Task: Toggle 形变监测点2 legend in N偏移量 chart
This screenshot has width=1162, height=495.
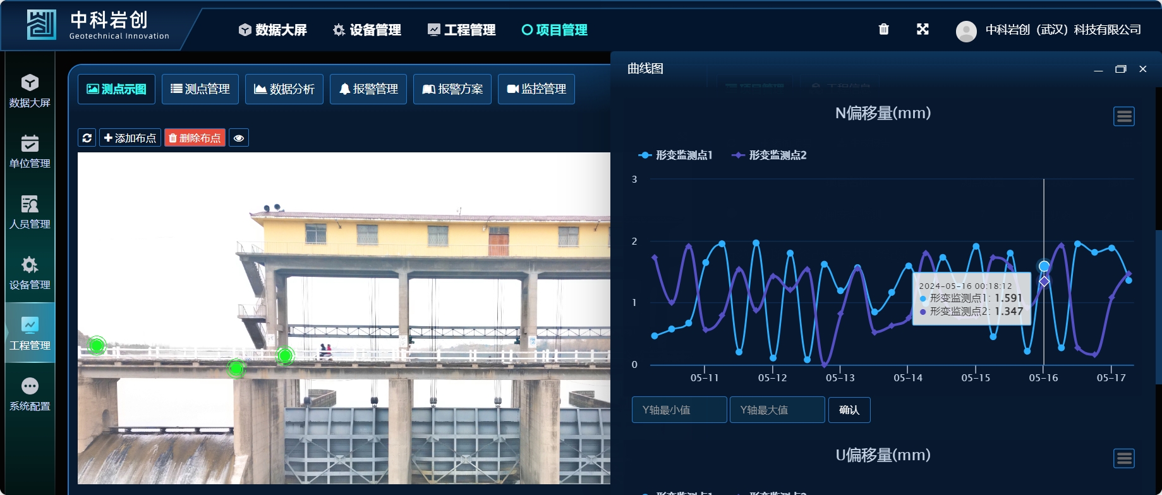Action: [x=769, y=155]
